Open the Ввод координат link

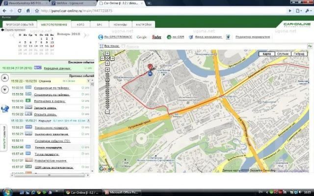pyautogui.click(x=209, y=37)
